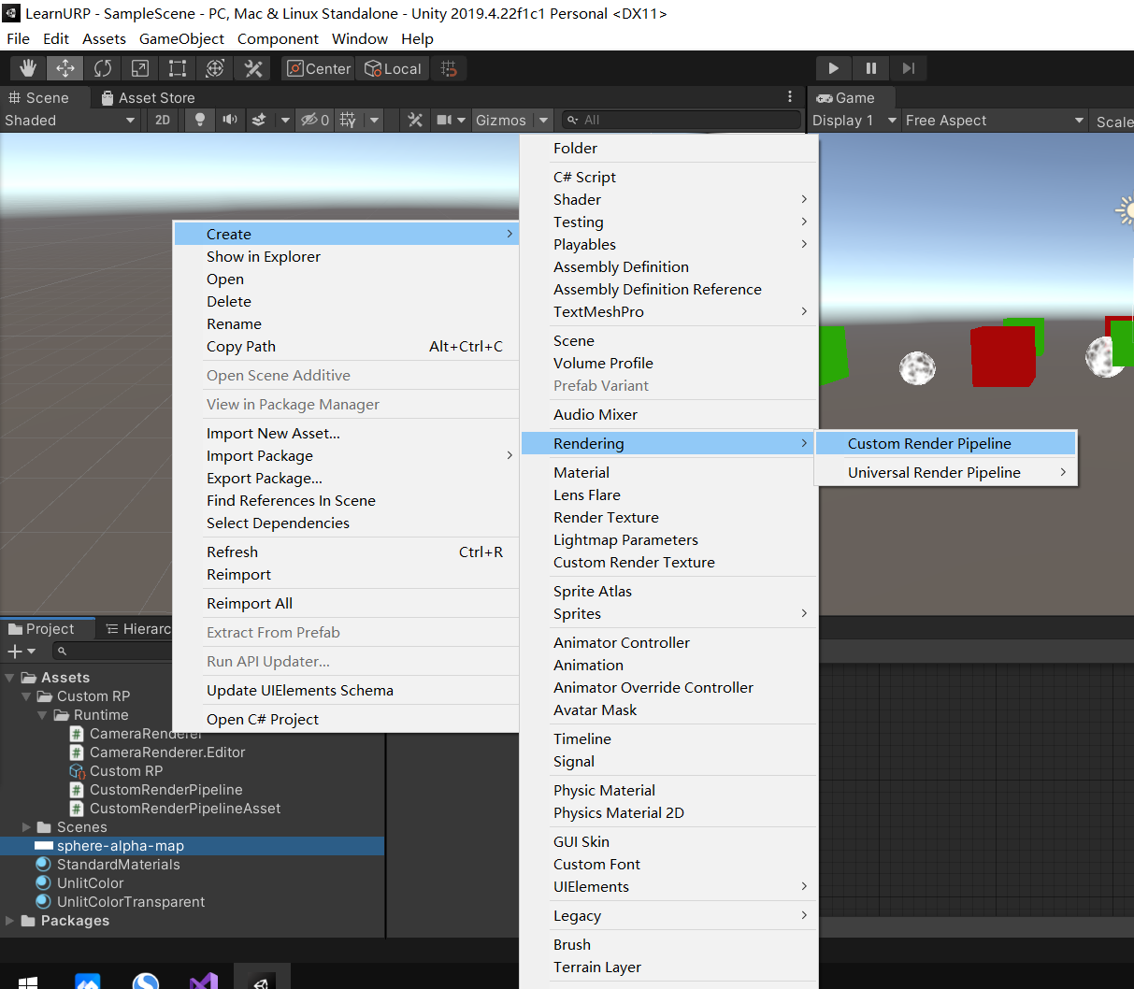Open the scene search All field
This screenshot has height=989, width=1134.
[681, 120]
